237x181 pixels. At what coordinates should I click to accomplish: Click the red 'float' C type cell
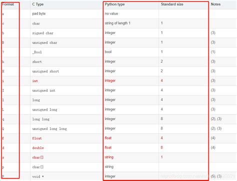tap(37, 138)
